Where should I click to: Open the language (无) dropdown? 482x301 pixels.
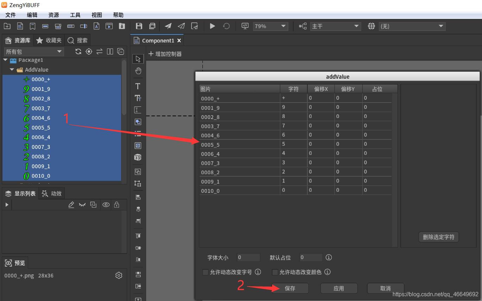[412, 26]
